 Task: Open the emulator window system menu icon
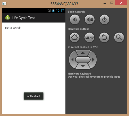click(x=5, y=4)
